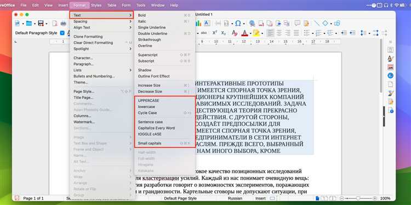Open sidebar Page deck icon
Screen dimensions: 411x205
click(391, 84)
